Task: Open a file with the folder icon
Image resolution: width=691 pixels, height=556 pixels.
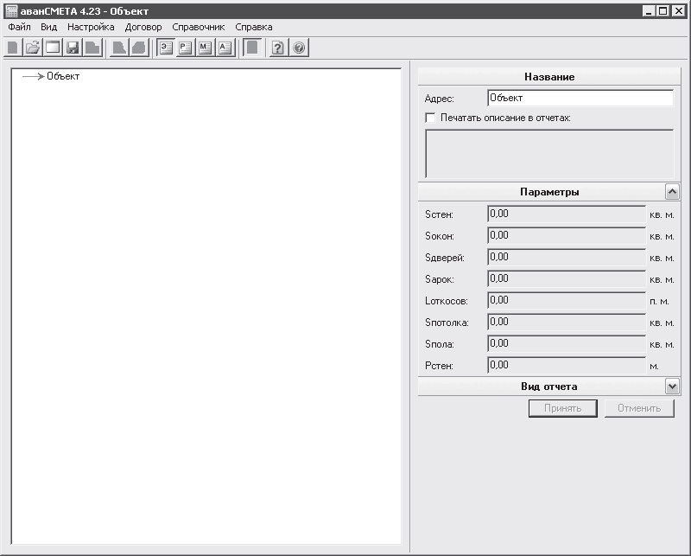Action: 33,48
